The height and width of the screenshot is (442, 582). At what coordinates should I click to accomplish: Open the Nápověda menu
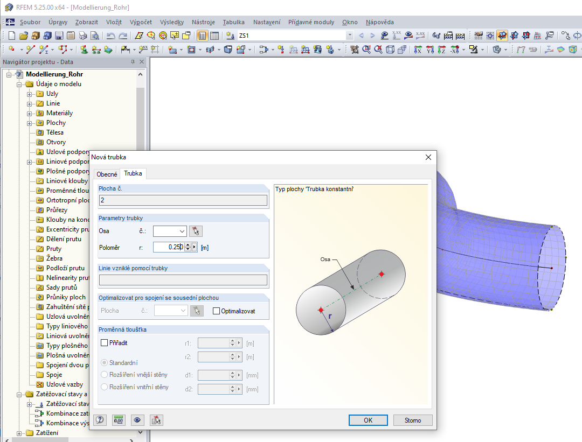[380, 22]
